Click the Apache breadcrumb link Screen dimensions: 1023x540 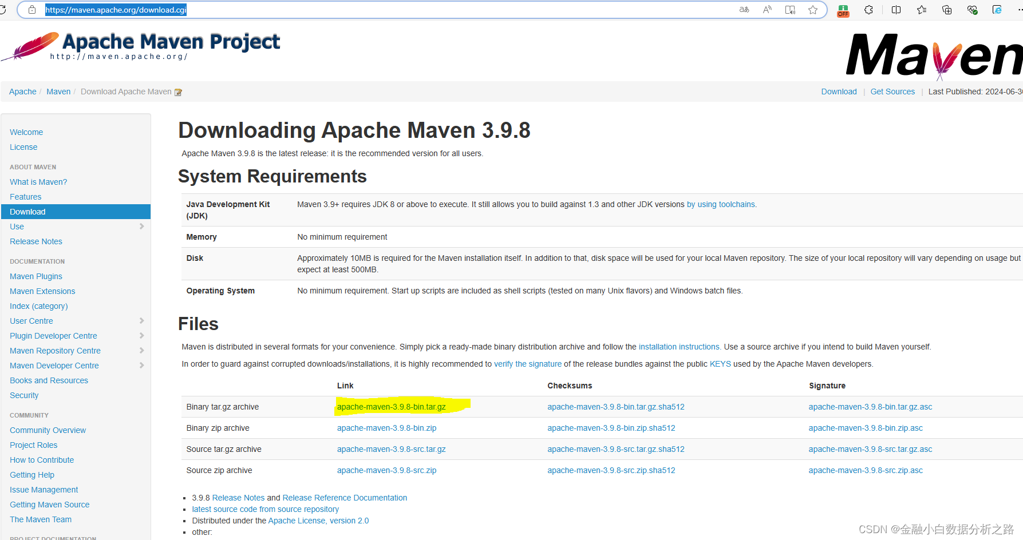pos(23,92)
